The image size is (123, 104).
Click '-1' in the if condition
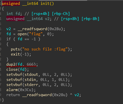34,39
